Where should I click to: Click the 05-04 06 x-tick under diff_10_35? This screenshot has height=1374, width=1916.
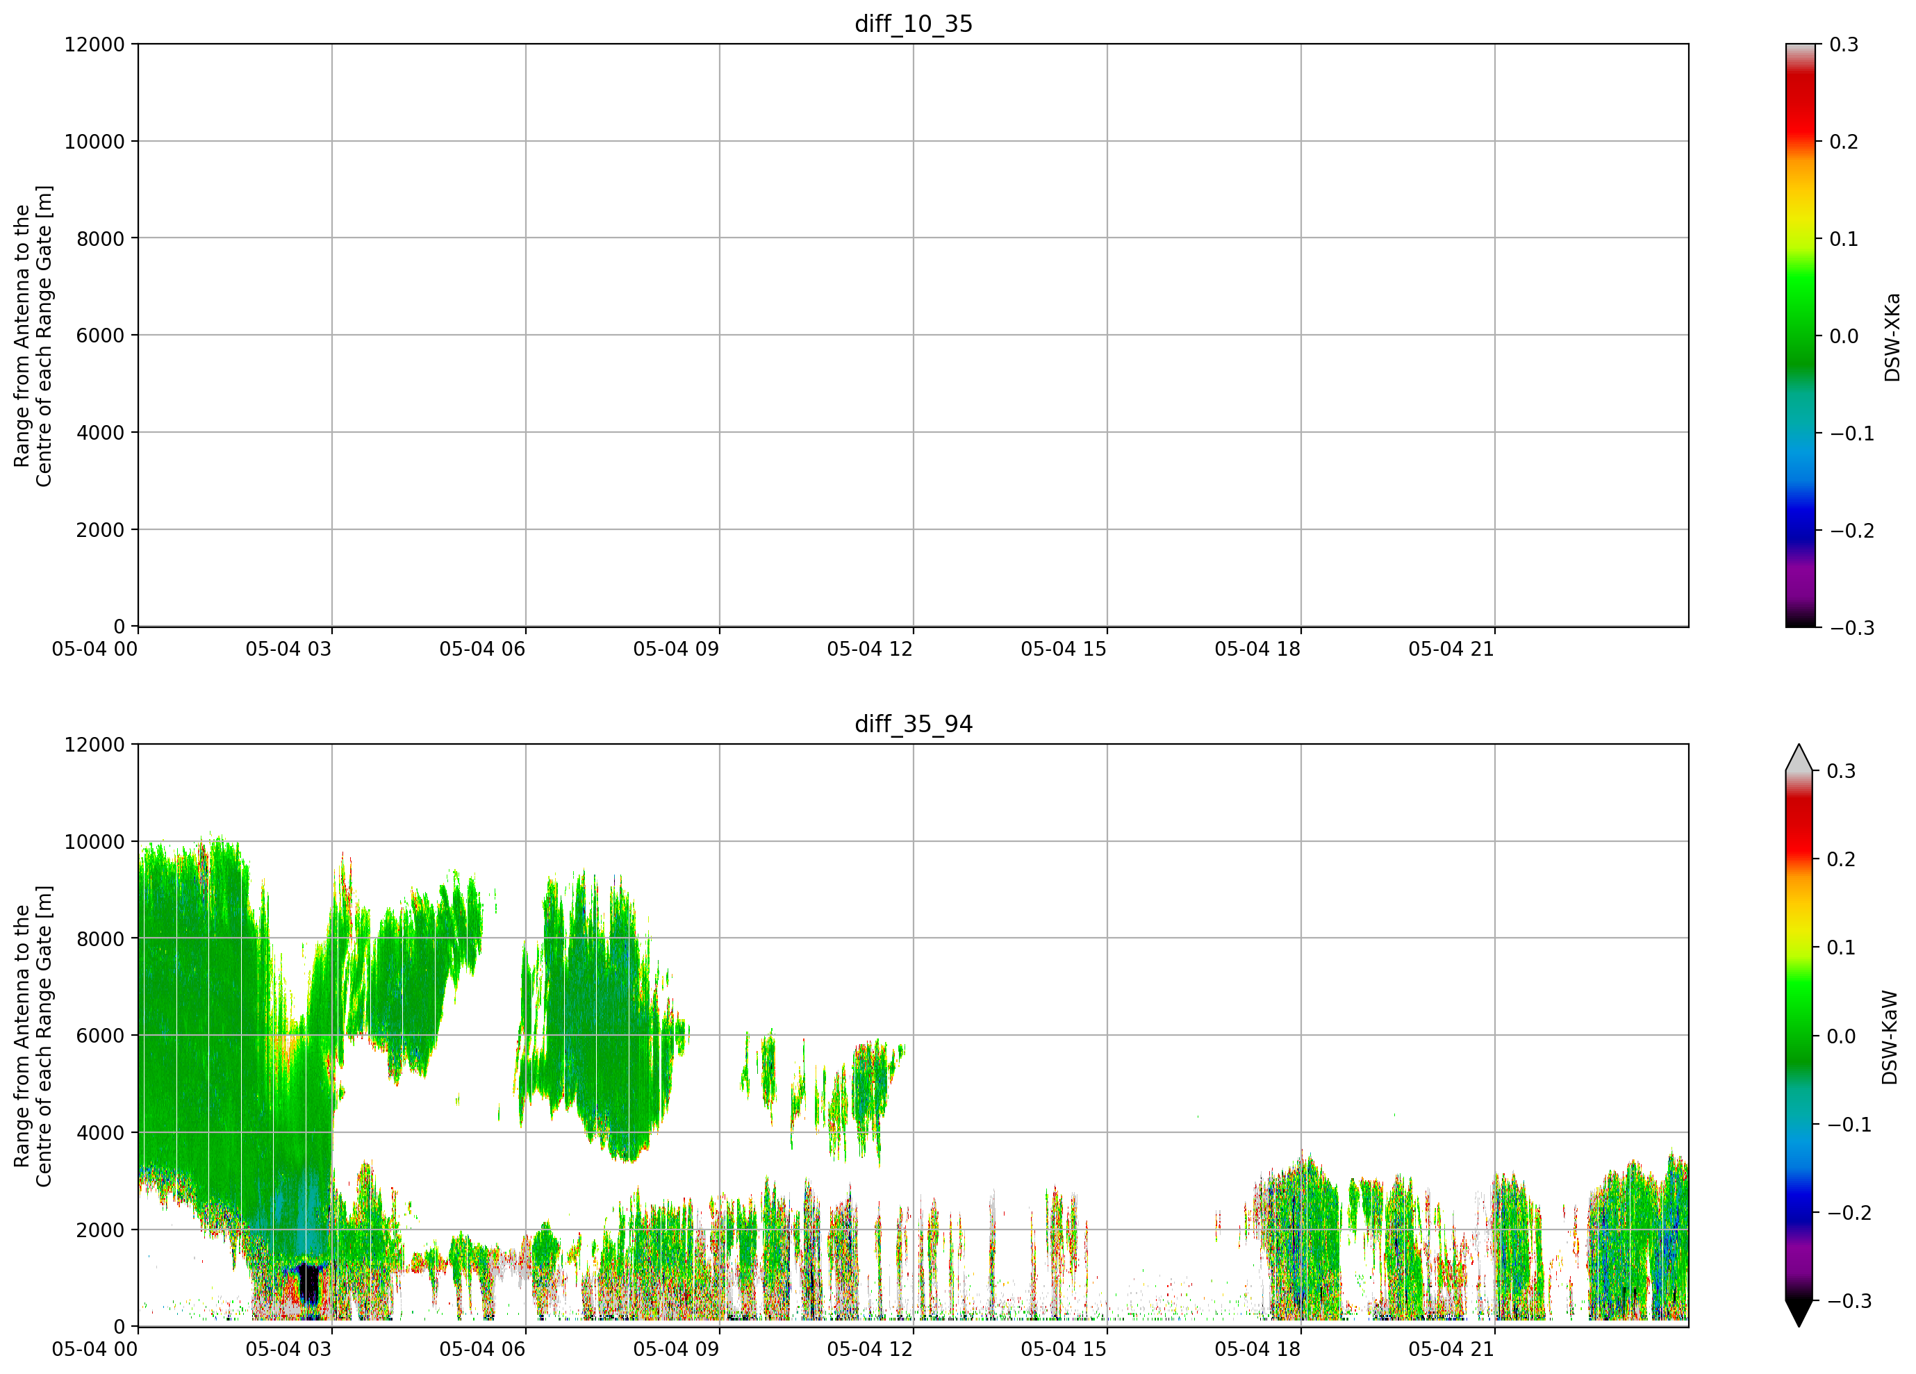pos(482,649)
